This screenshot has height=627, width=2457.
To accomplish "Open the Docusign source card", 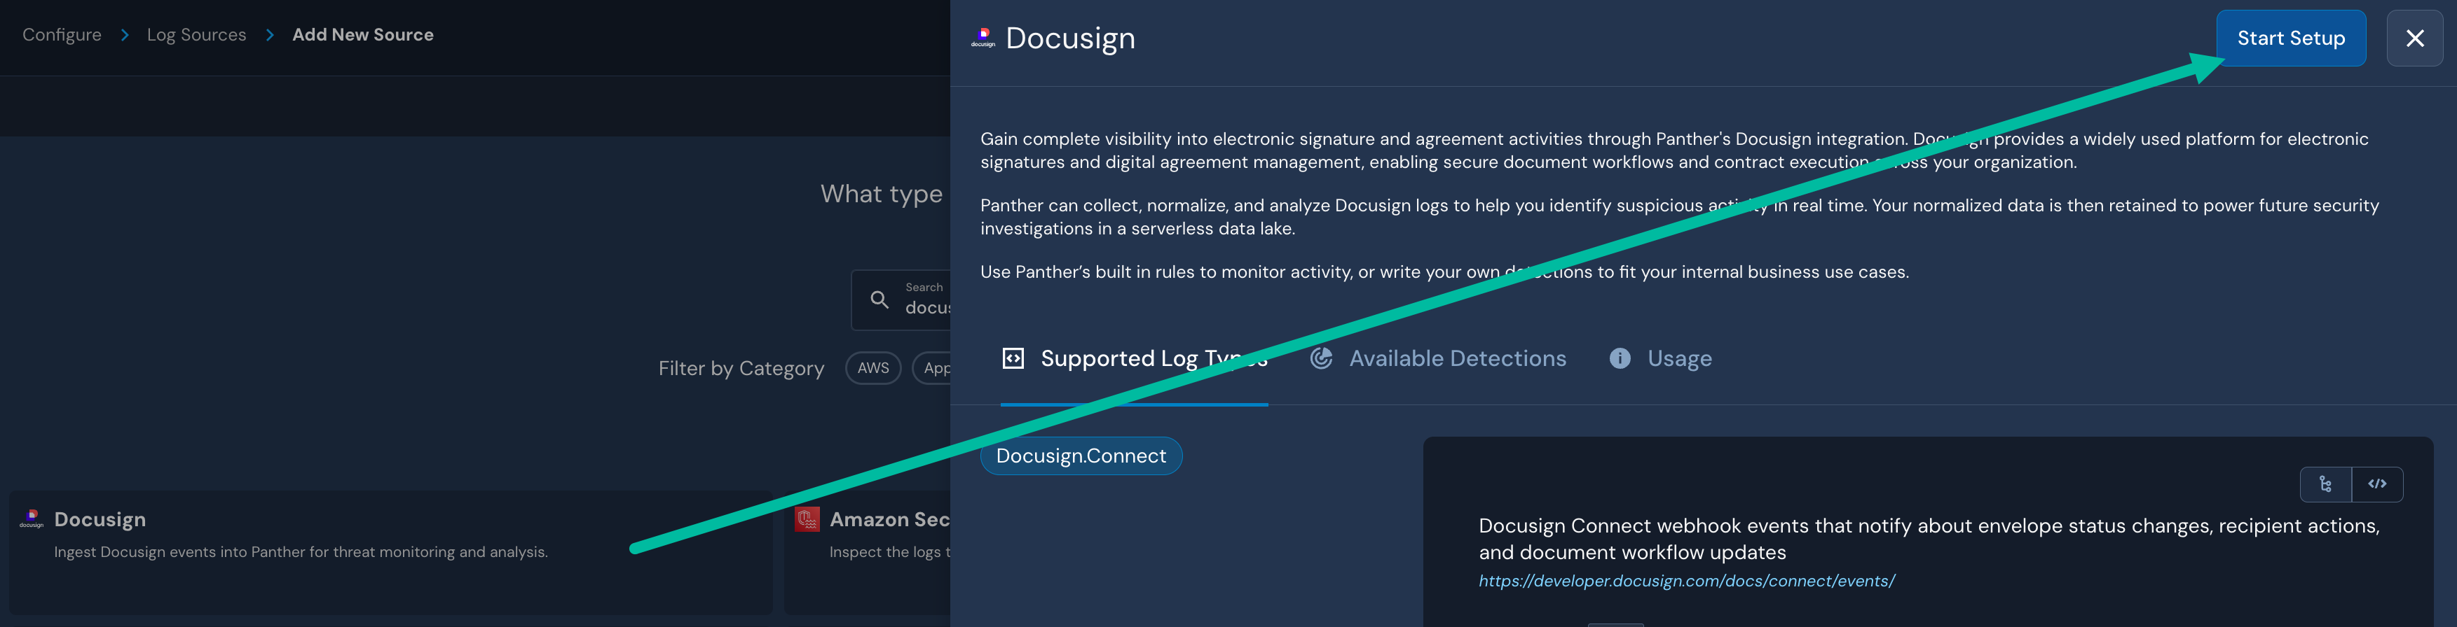I will 391,551.
